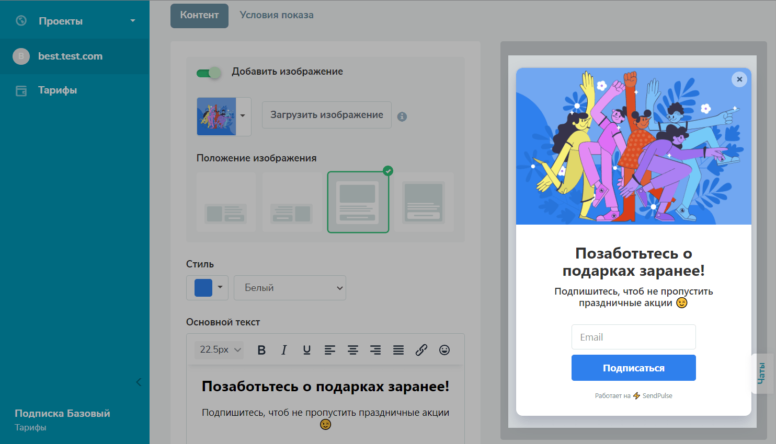Open the Контент tab
The height and width of the screenshot is (444, 776).
(x=199, y=15)
